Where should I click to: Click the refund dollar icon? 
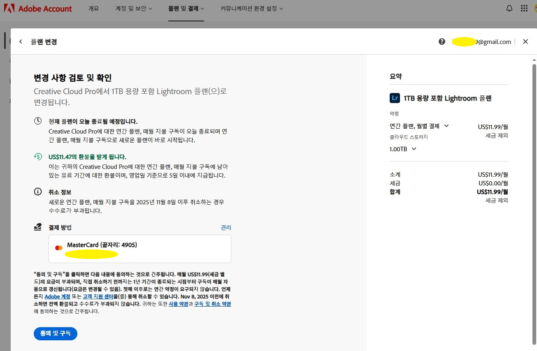coord(37,156)
